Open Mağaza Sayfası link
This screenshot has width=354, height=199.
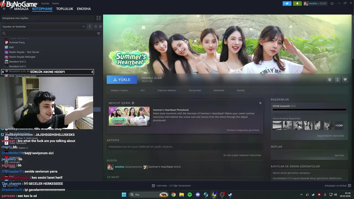click(x=119, y=90)
